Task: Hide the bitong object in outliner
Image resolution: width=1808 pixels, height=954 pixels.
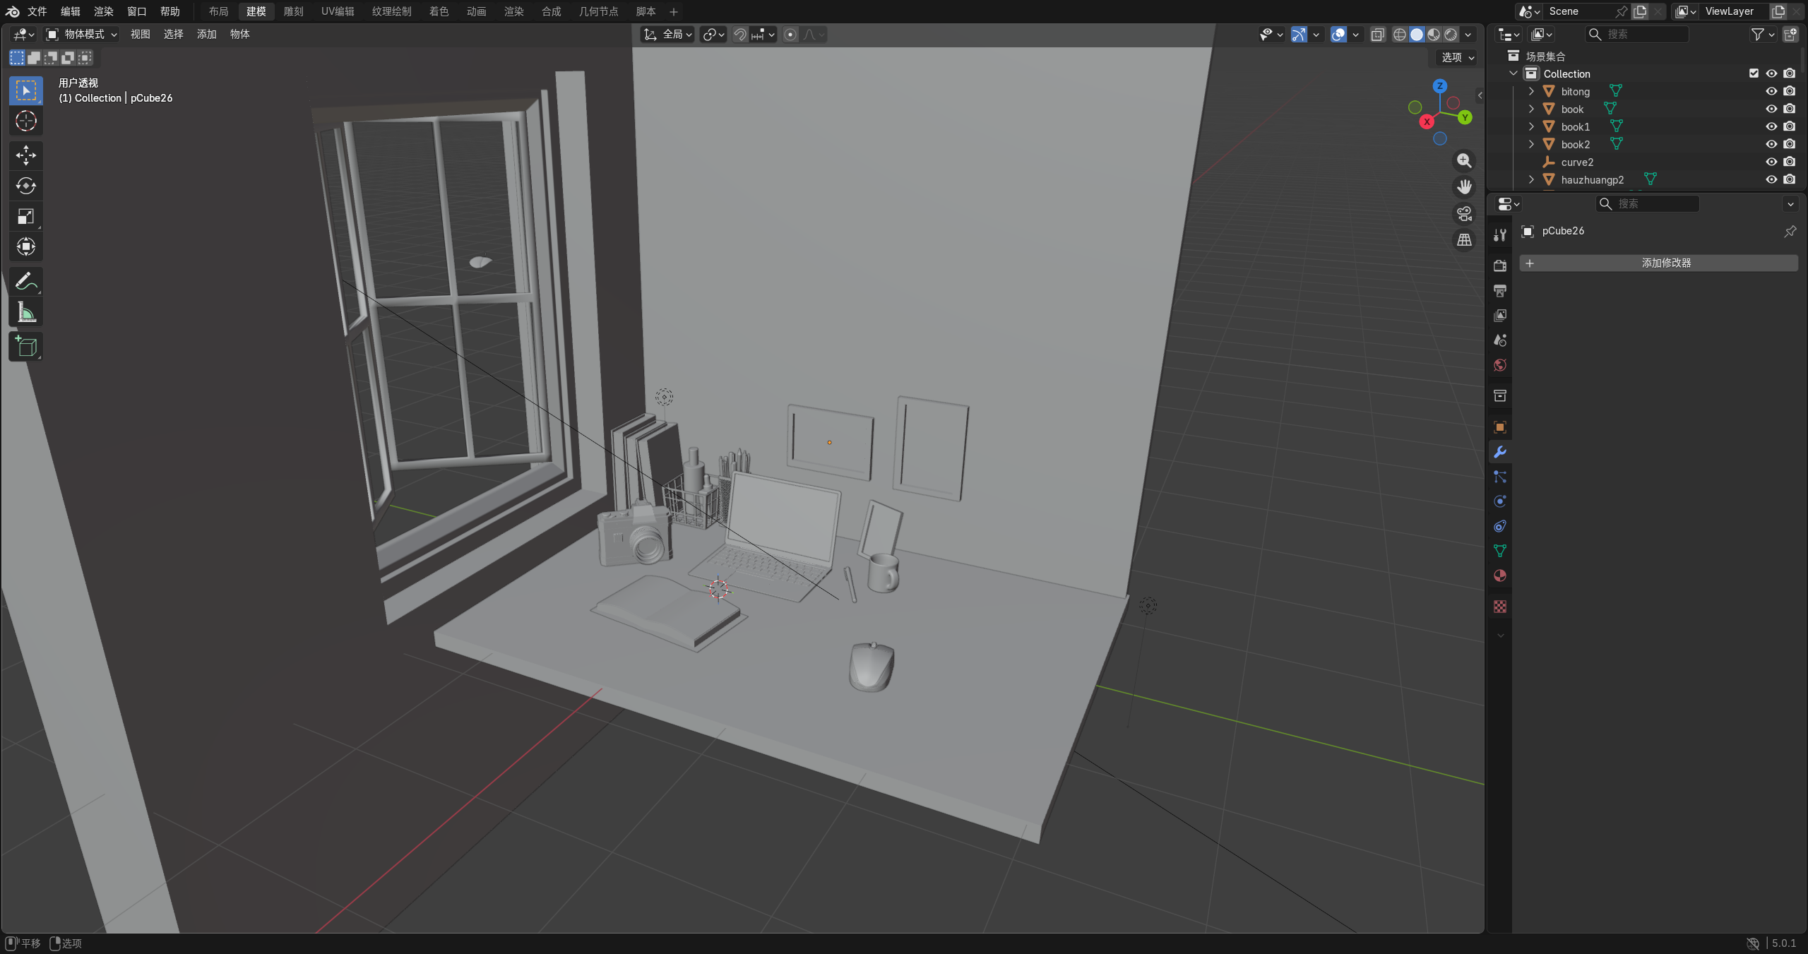Action: pos(1771,91)
